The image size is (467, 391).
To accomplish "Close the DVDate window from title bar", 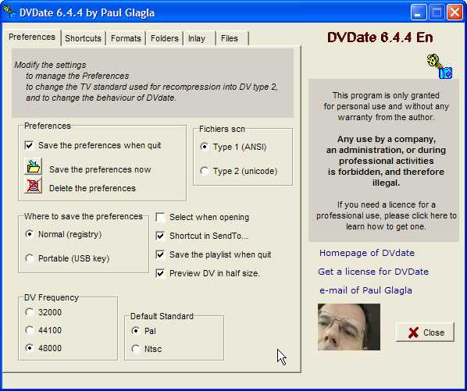I will coord(455,12).
